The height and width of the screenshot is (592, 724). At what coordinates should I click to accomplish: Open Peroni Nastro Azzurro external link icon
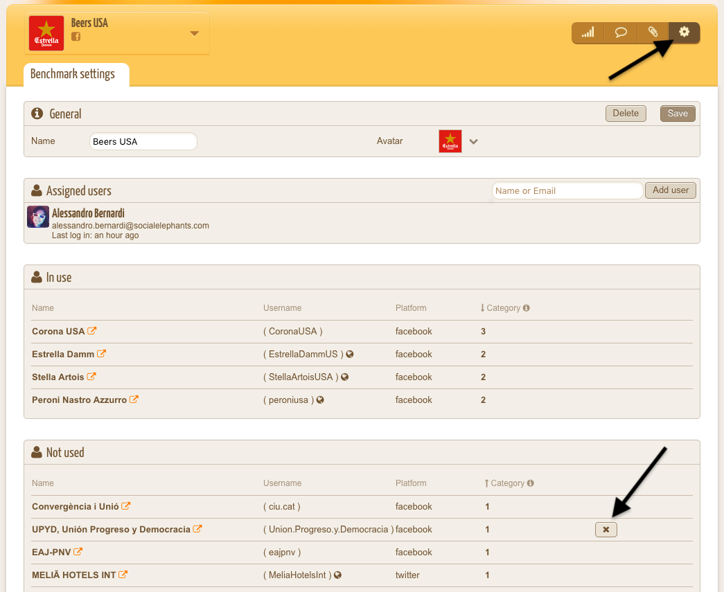tap(134, 400)
